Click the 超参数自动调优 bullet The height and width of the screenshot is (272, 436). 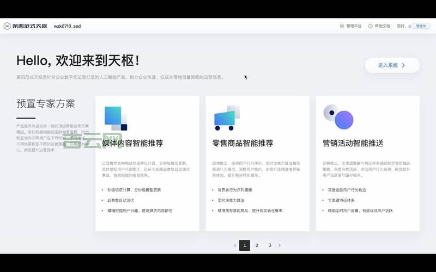(x=120, y=200)
